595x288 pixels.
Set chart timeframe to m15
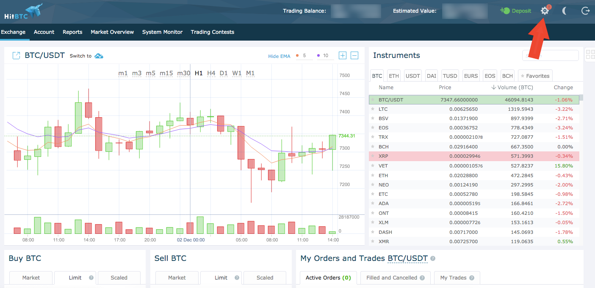pyautogui.click(x=166, y=73)
